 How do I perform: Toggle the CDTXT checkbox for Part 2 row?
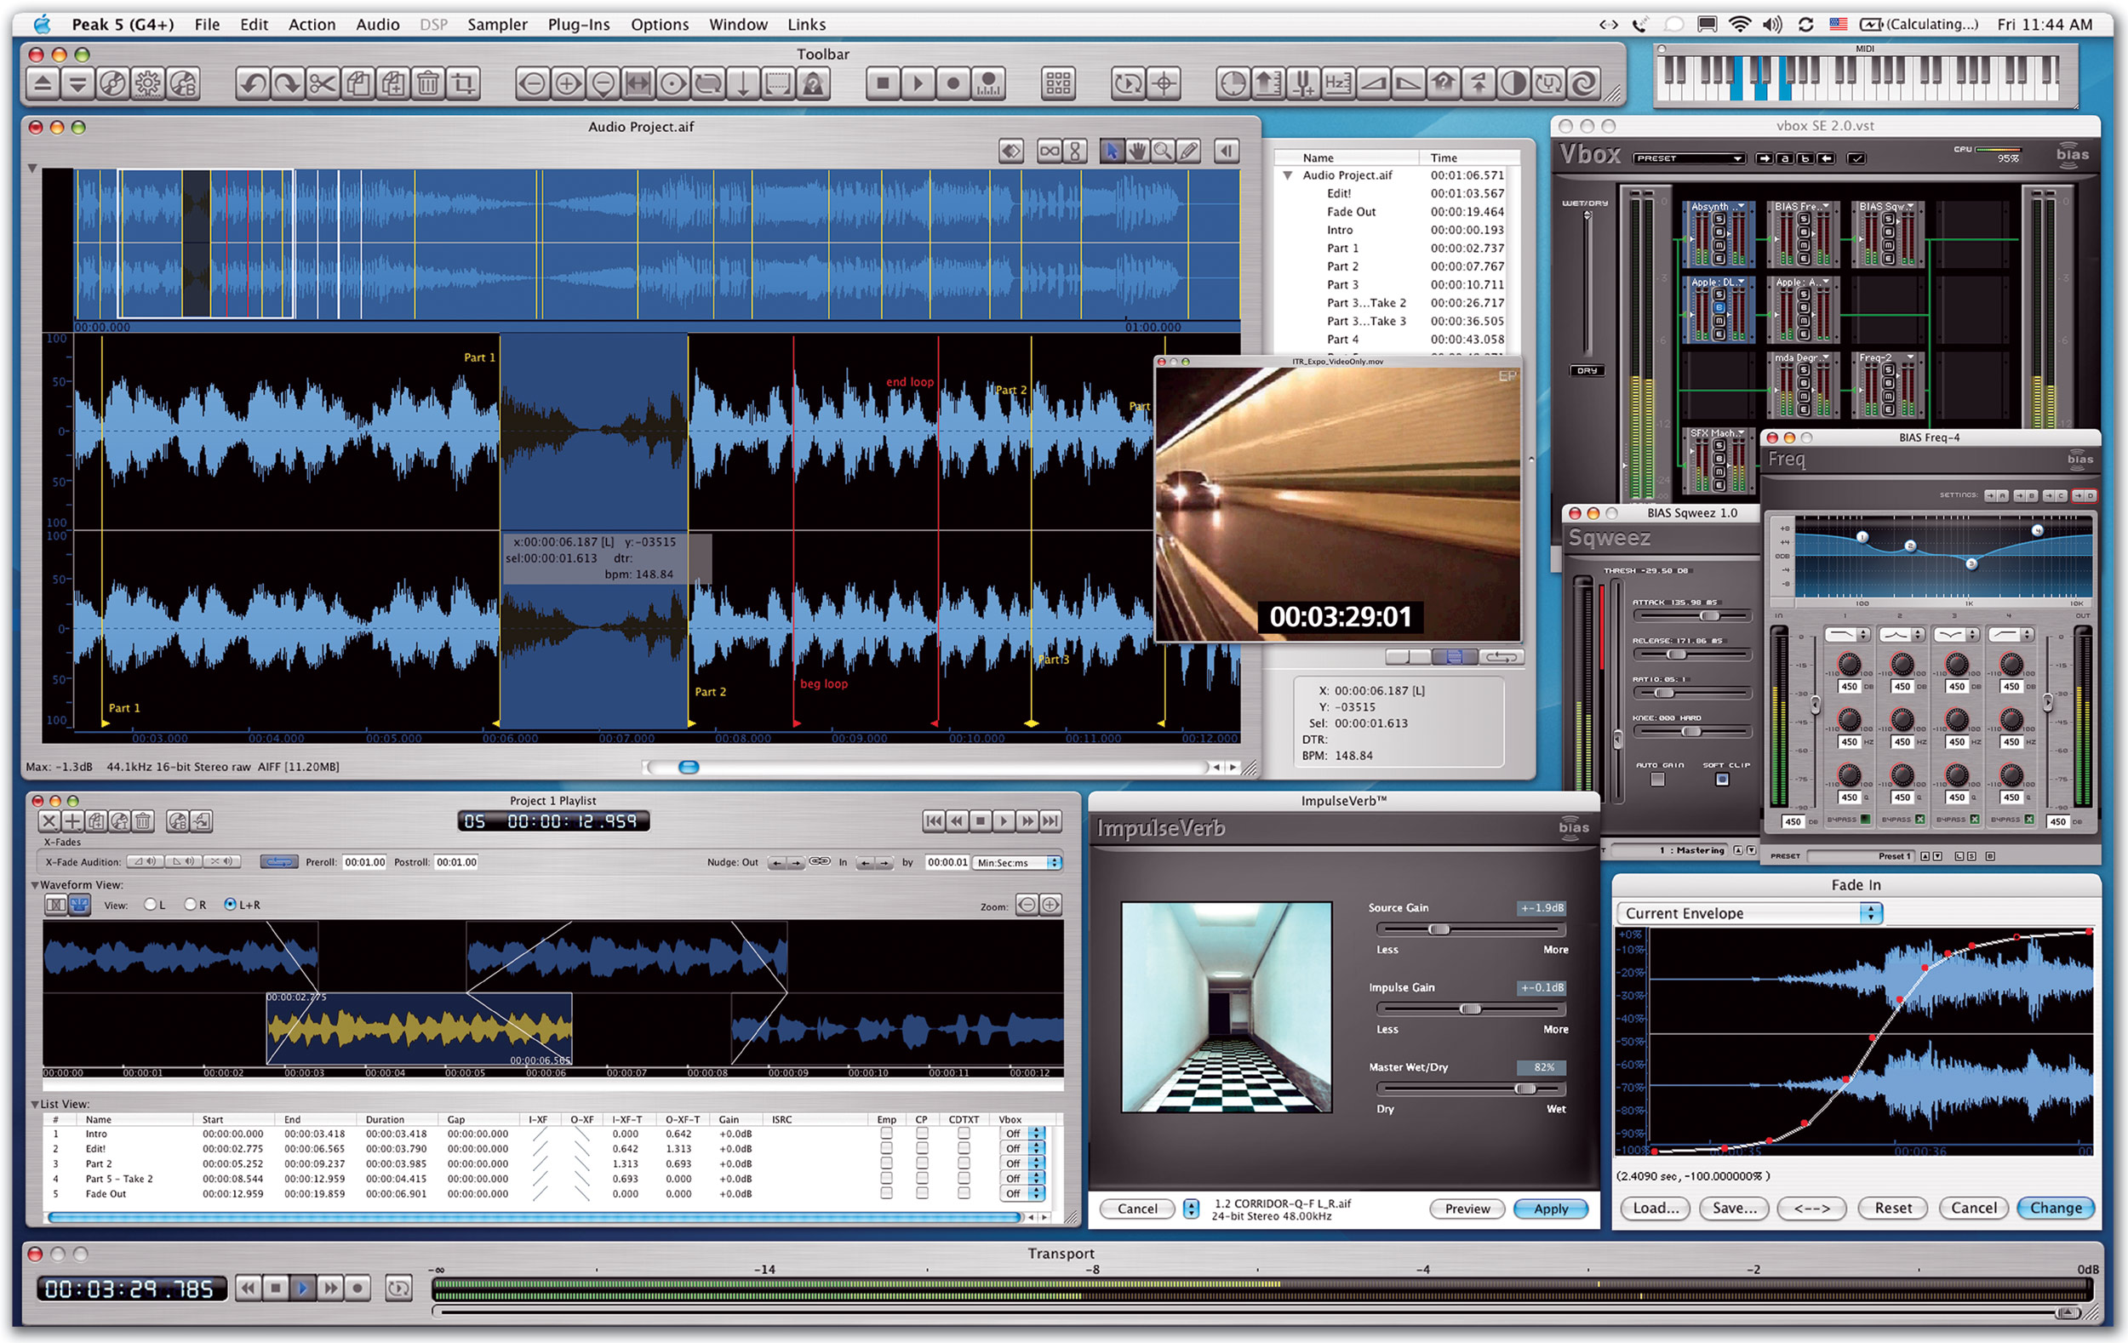click(x=964, y=1163)
